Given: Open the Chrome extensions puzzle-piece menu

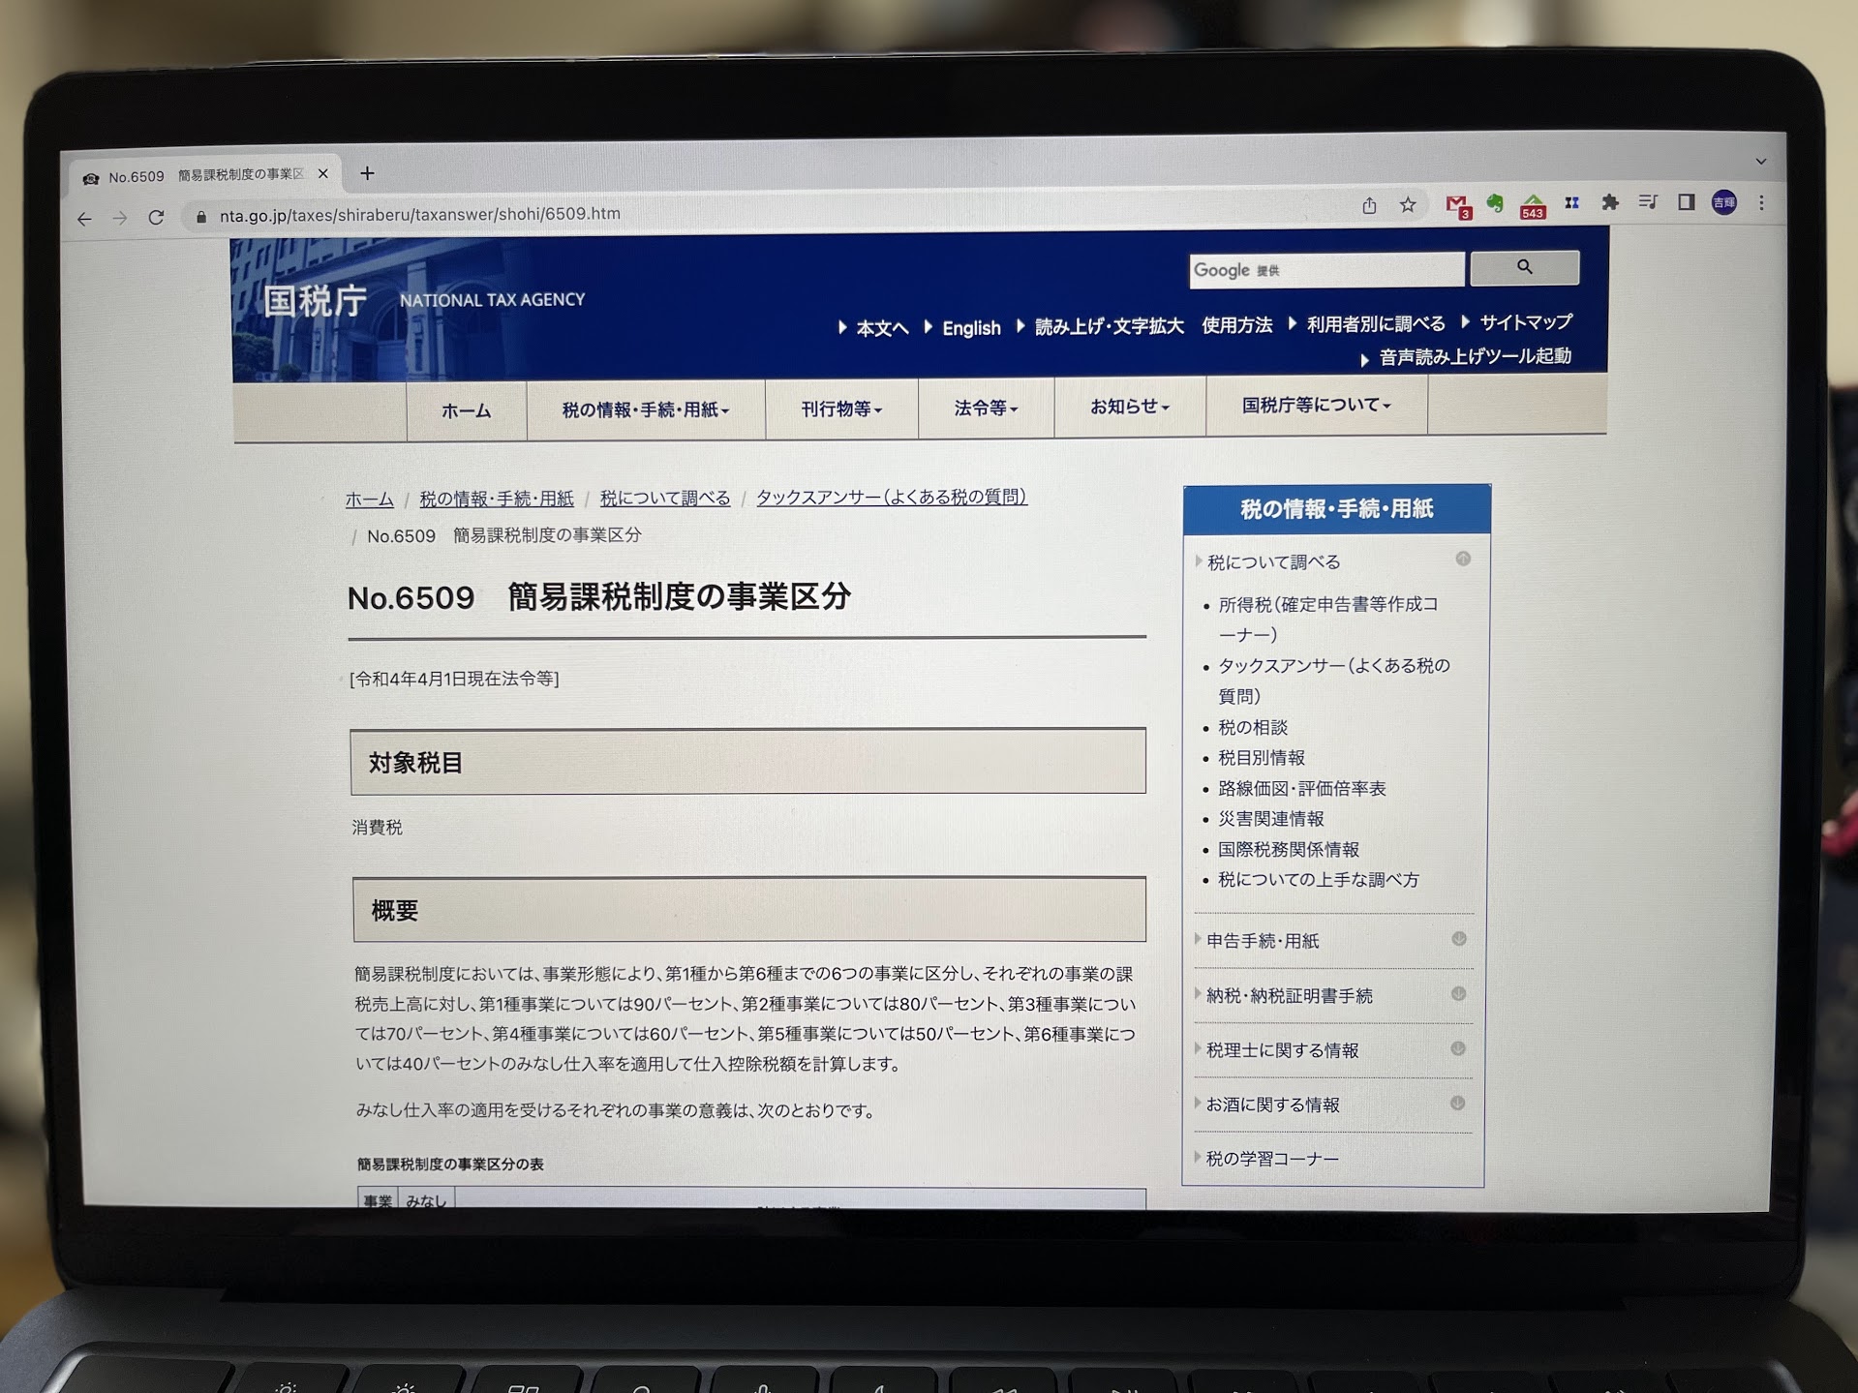Looking at the screenshot, I should (x=1609, y=202).
